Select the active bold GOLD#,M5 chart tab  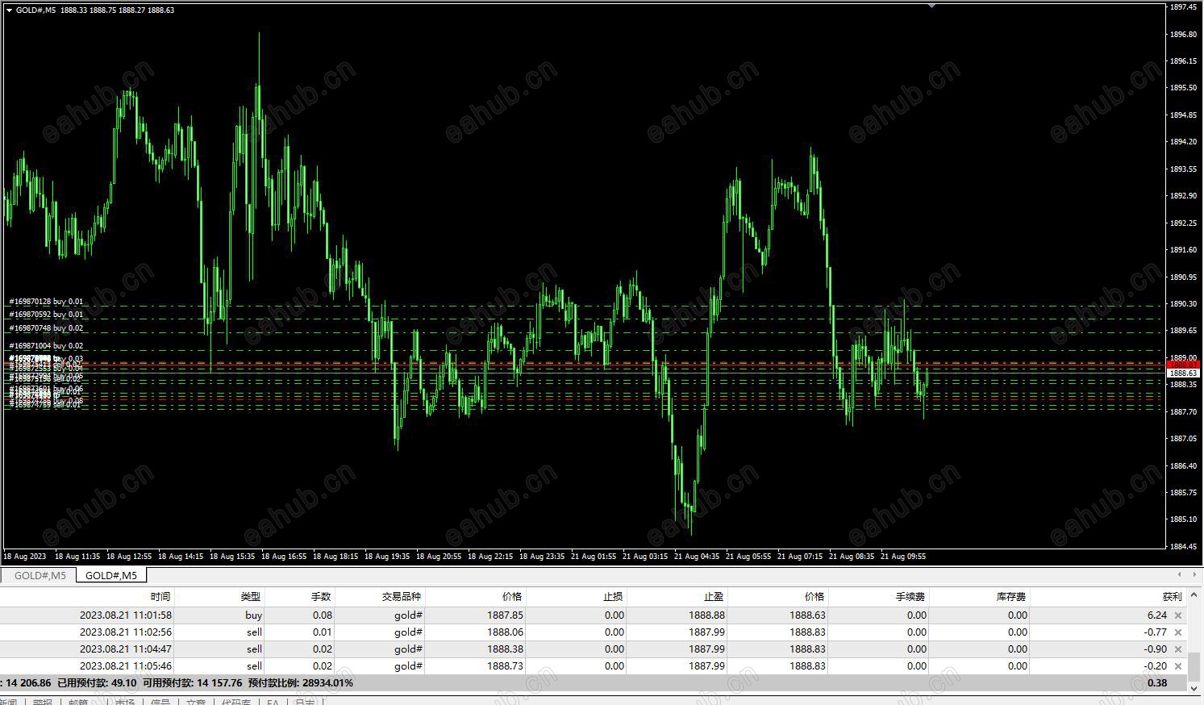(111, 576)
